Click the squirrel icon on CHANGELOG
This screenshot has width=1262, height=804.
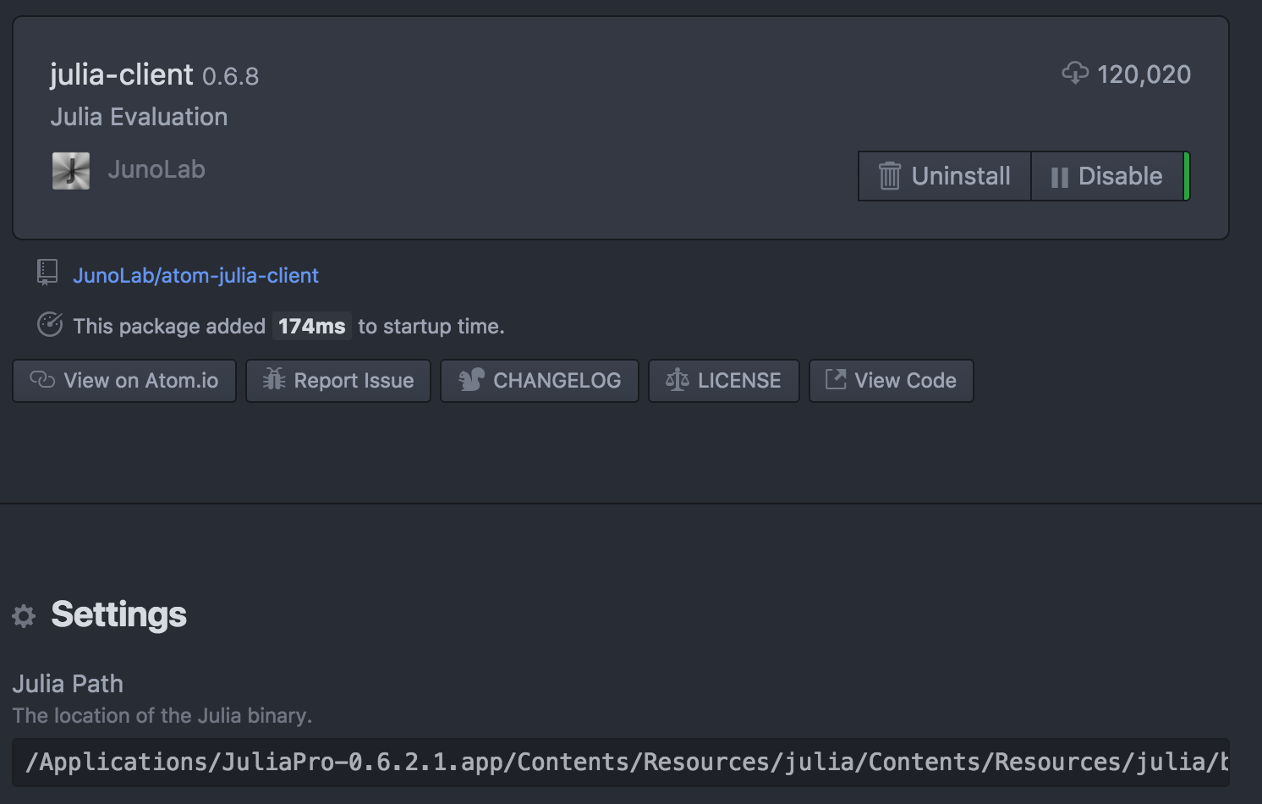[x=471, y=380]
